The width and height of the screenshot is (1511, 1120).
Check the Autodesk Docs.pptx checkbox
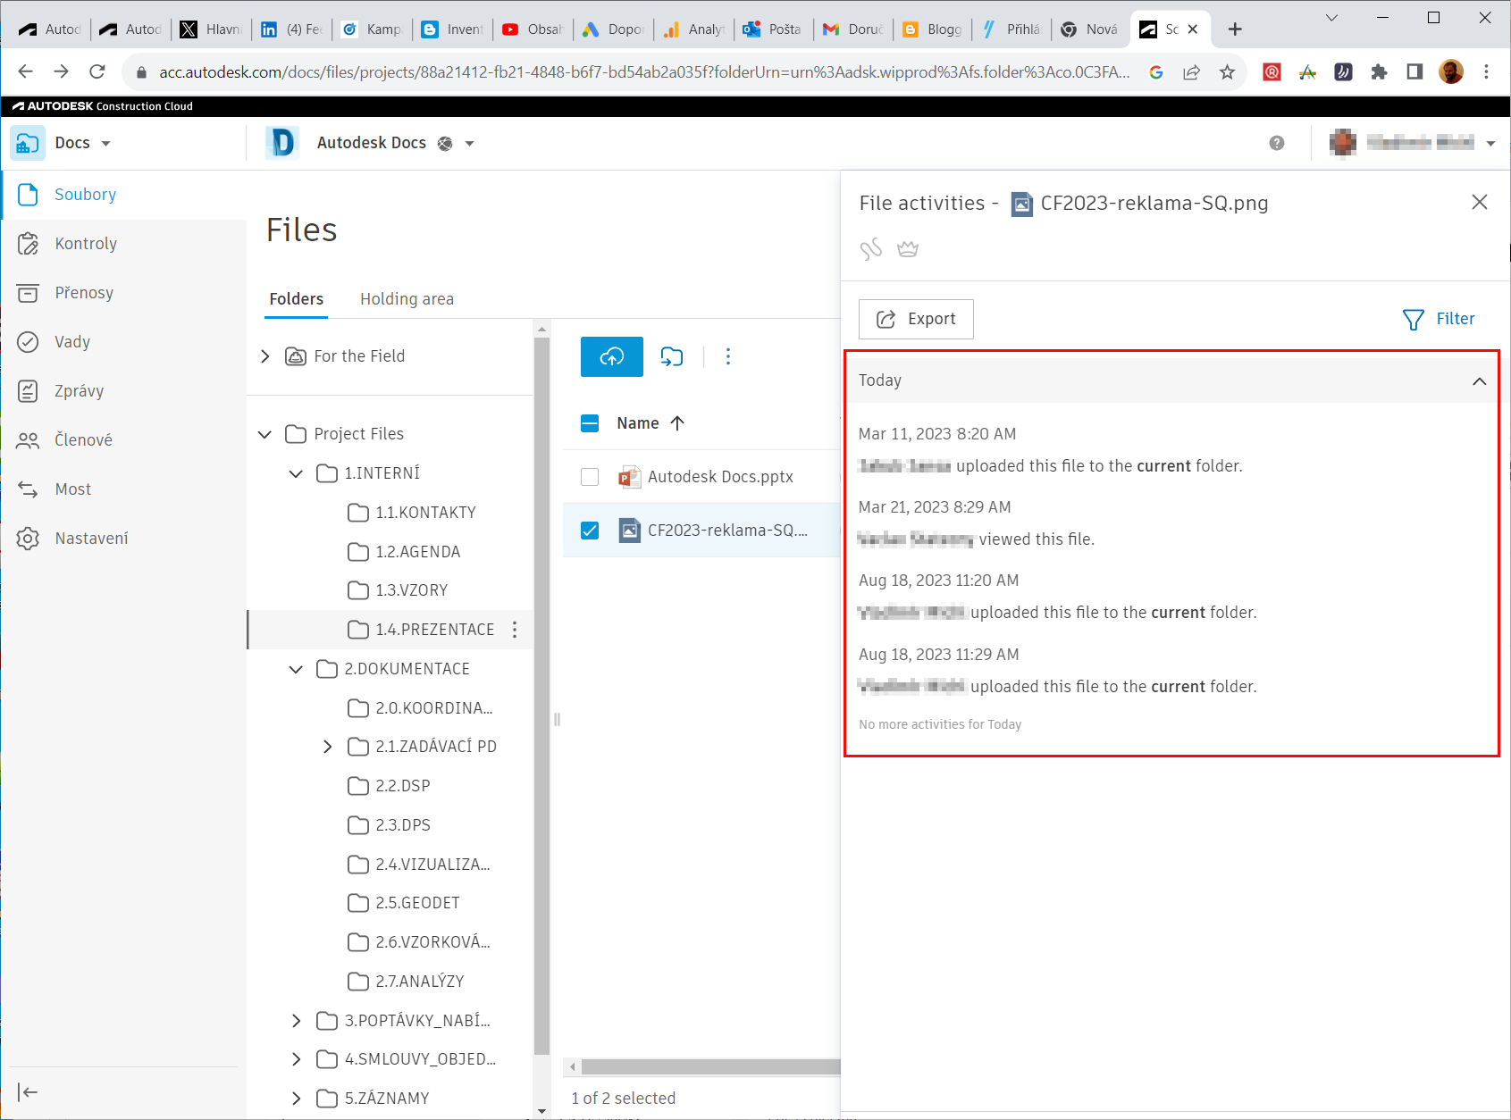tap(590, 477)
